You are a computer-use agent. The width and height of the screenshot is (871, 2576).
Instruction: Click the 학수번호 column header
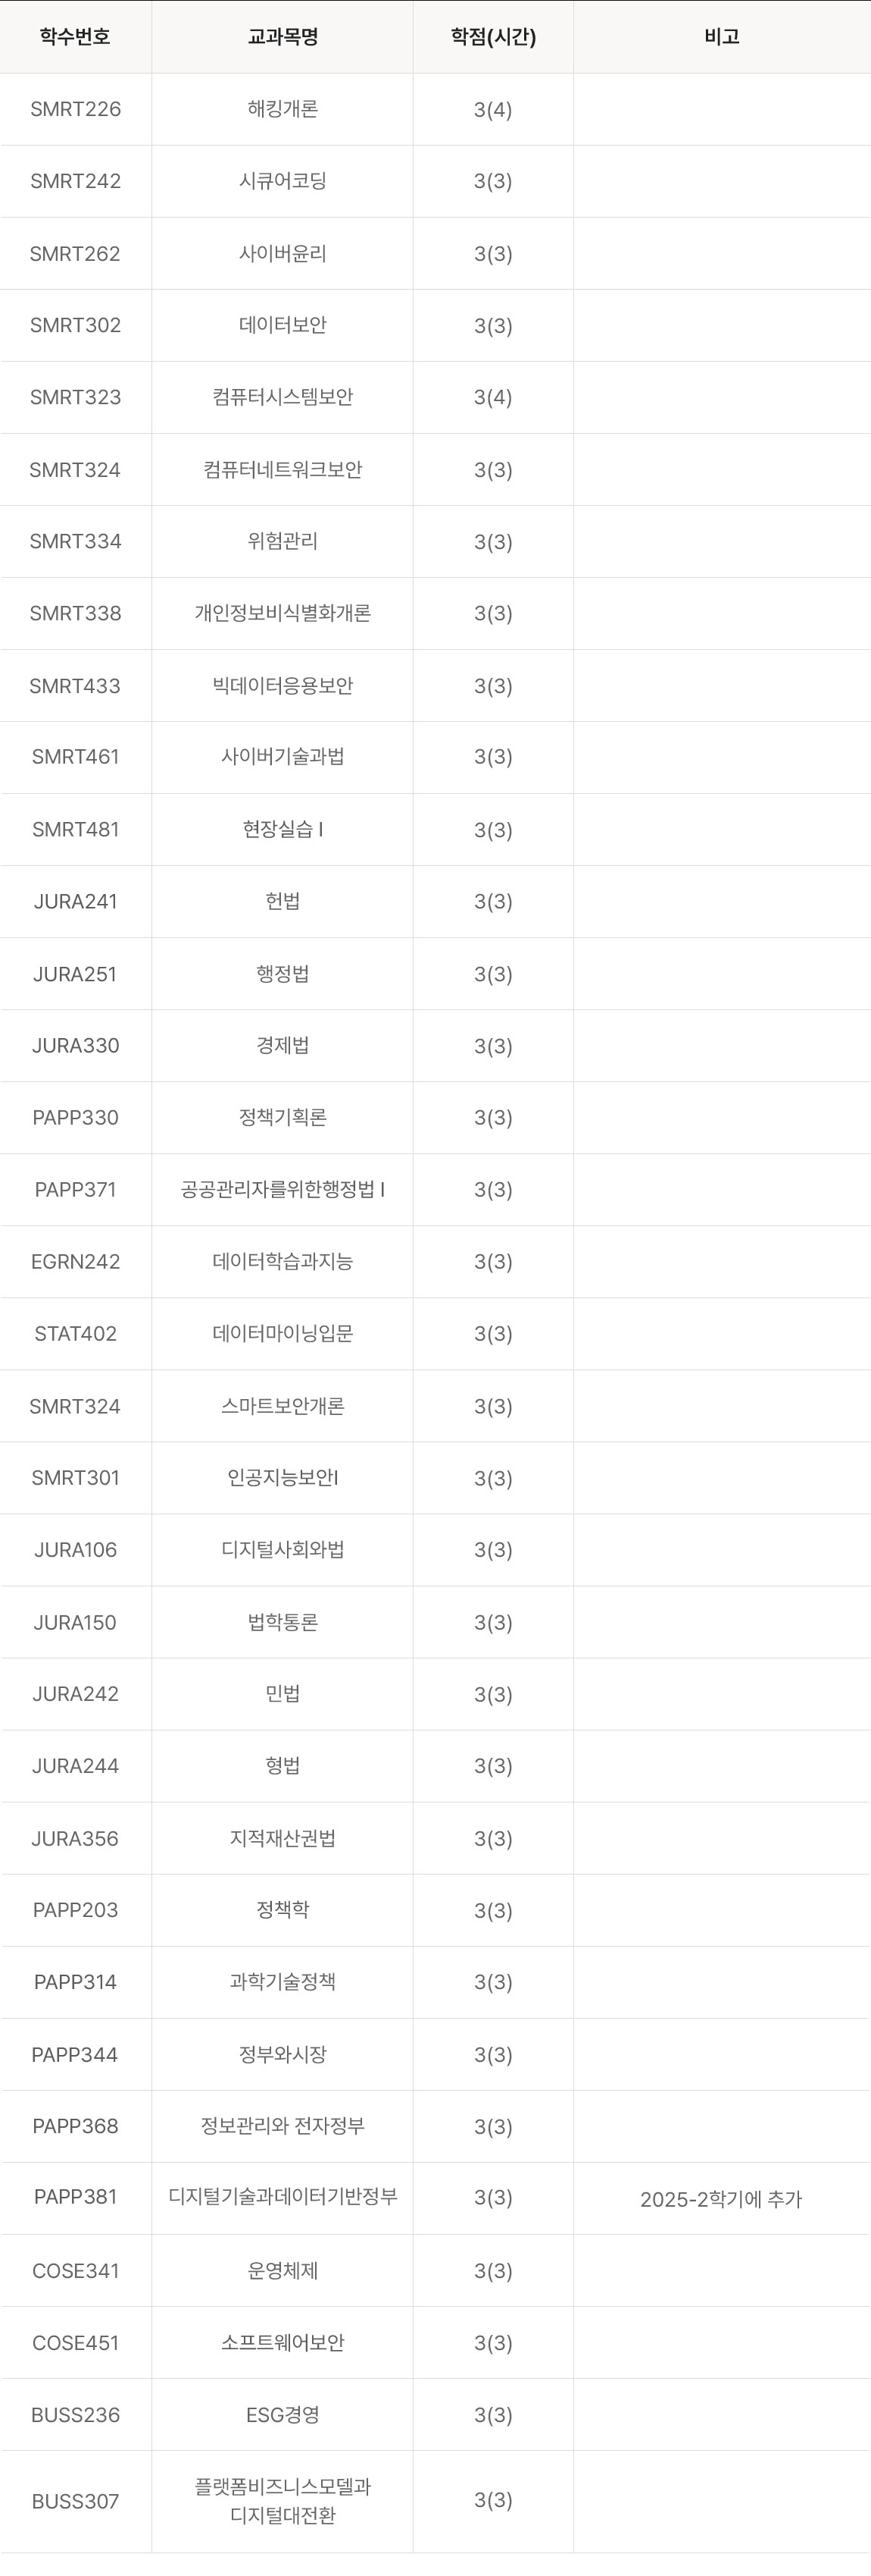pos(75,37)
